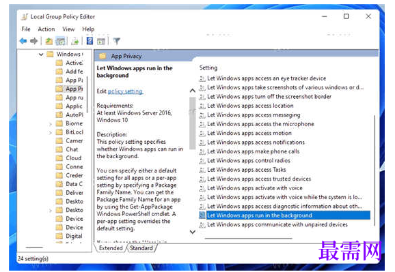
Task: Toggle the Show/Hide Console Tree icon
Action: click(60, 41)
